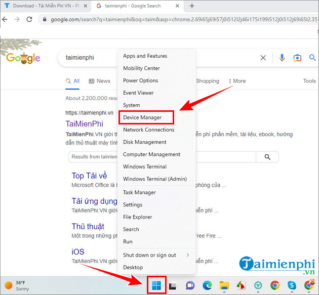Open the Tools search filter
Viewport: 319px width, 295px height.
coord(309,81)
